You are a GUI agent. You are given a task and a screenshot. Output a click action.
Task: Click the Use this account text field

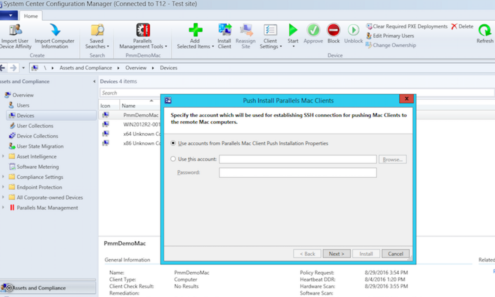point(298,160)
